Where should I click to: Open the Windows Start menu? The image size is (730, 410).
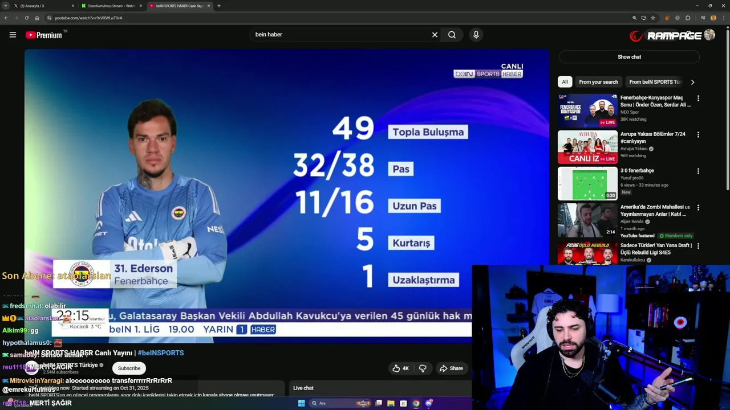pyautogui.click(x=301, y=403)
